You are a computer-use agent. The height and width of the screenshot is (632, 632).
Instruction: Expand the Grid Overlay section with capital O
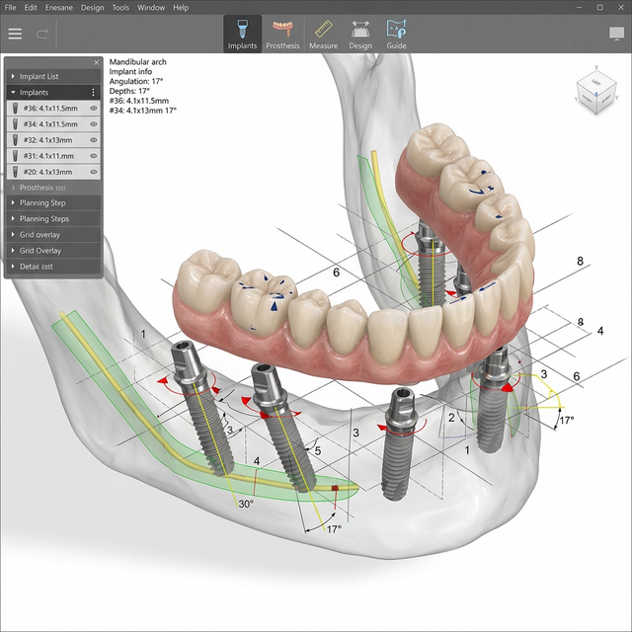pyautogui.click(x=53, y=251)
